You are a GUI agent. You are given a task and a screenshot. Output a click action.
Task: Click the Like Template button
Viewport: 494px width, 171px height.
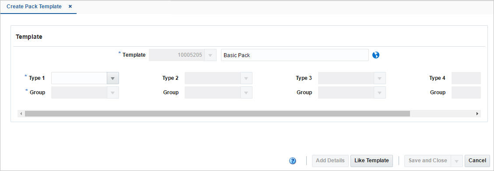click(x=371, y=161)
